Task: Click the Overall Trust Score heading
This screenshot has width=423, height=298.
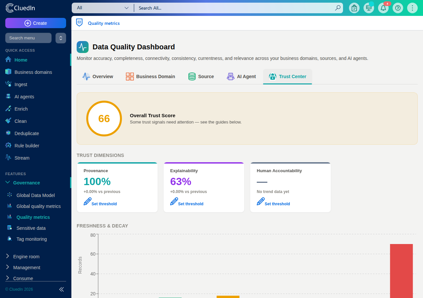Action: pyautogui.click(x=153, y=116)
